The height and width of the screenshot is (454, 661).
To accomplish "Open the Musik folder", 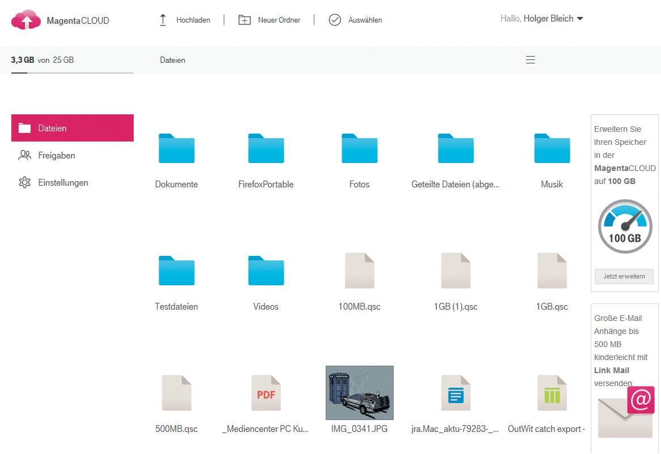I will tap(552, 148).
